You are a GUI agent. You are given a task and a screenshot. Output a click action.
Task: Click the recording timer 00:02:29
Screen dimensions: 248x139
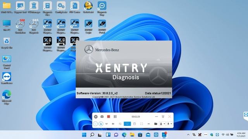[x=136, y=117]
